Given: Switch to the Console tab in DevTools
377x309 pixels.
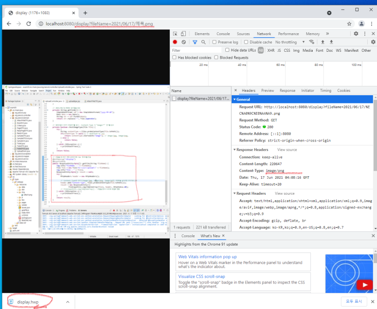Looking at the screenshot, I should (223, 34).
